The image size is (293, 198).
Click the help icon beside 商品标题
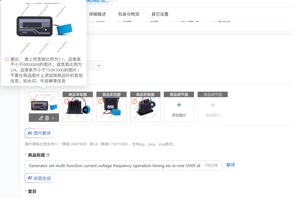(48, 155)
